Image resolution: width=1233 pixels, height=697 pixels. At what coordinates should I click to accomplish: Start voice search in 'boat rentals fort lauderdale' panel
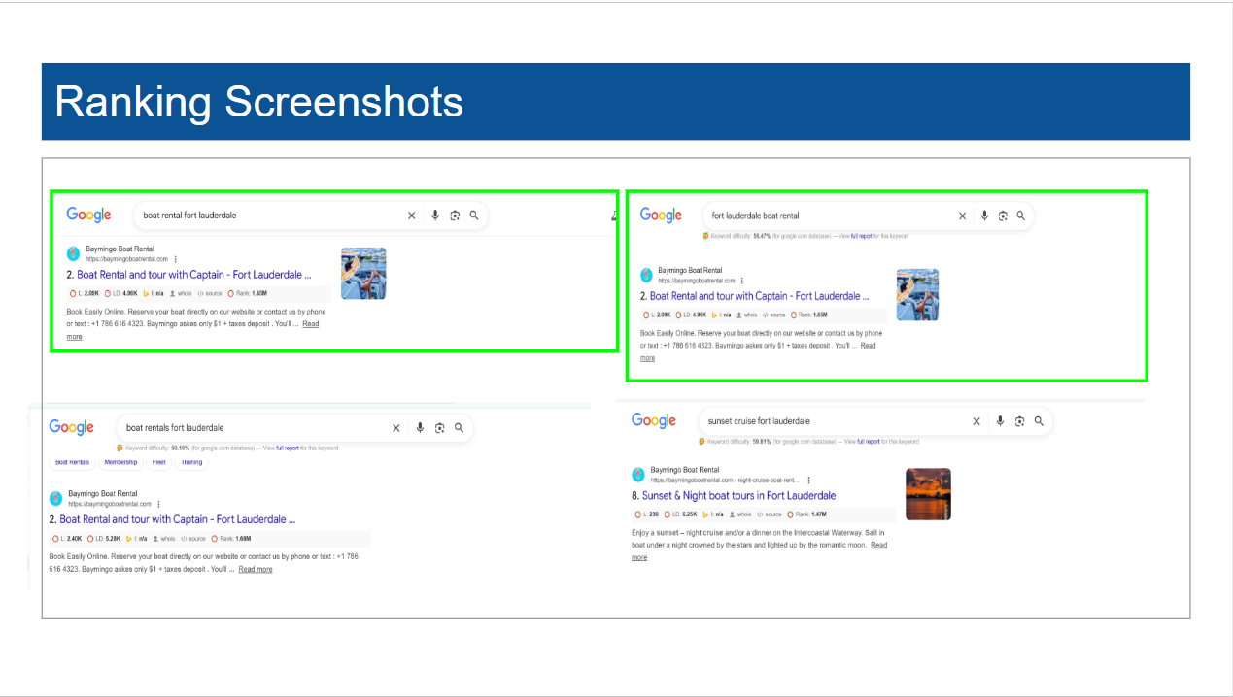click(x=420, y=428)
